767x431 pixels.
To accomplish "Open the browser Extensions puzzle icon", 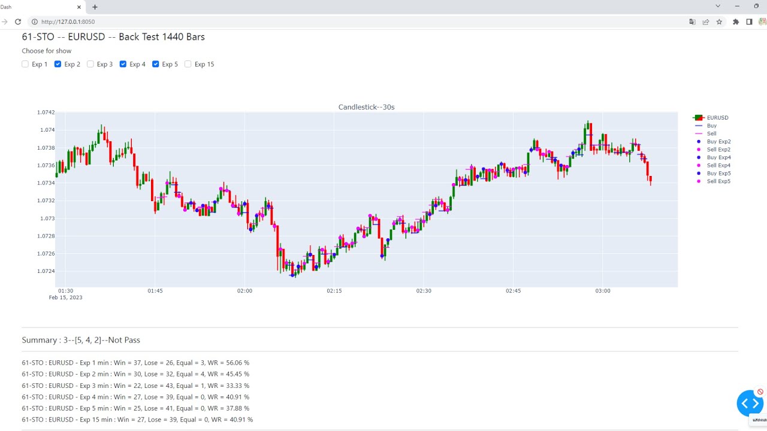I will pos(736,22).
